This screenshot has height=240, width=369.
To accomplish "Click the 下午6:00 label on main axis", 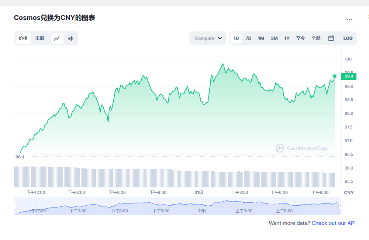I will (117, 192).
